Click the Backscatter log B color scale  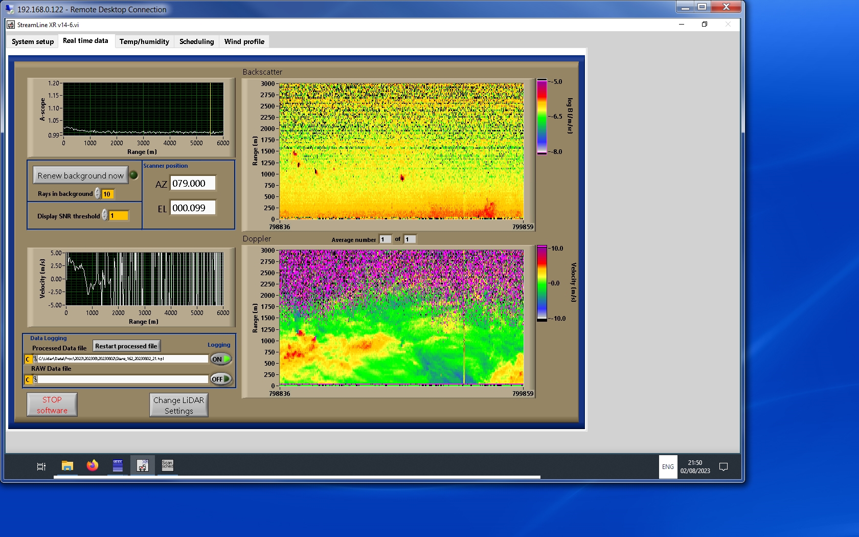pos(541,117)
